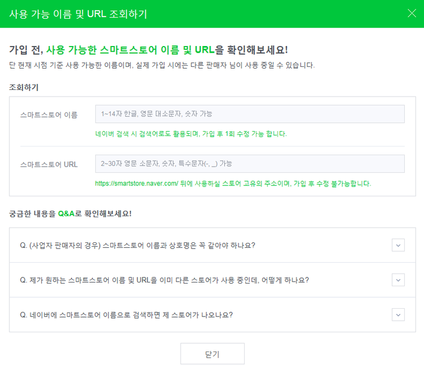Click the notice text 단 현재 시점 기준 사용 가능한 이름이며
424x374 pixels.
(x=162, y=65)
